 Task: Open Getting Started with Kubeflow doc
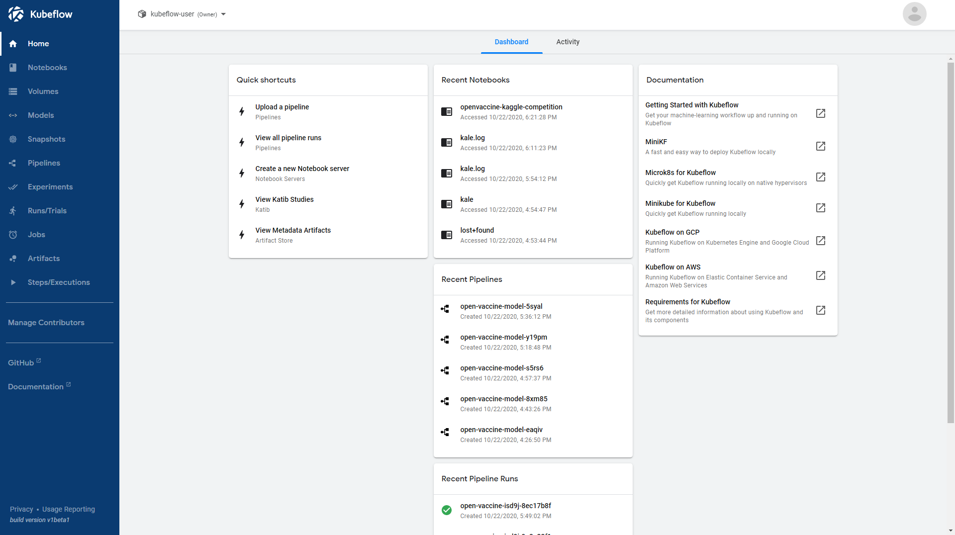[x=692, y=105]
